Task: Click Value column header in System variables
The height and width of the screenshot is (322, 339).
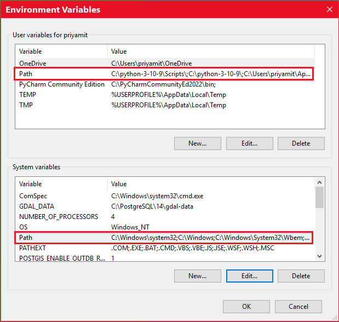Action: click(x=211, y=184)
